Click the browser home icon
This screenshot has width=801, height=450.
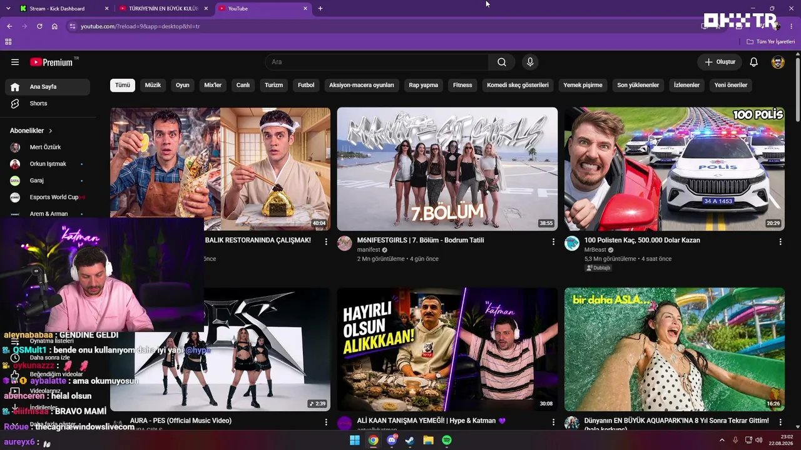pos(54,26)
